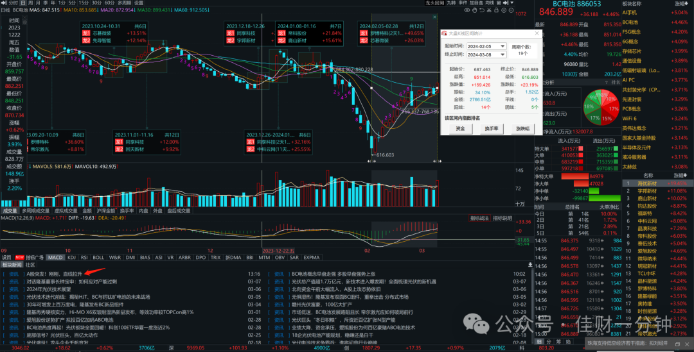Open the 社区 community tab
The image size is (694, 352).
[x=30, y=265]
